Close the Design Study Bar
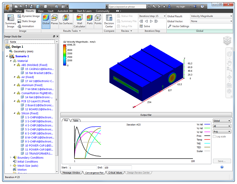 (58, 36)
